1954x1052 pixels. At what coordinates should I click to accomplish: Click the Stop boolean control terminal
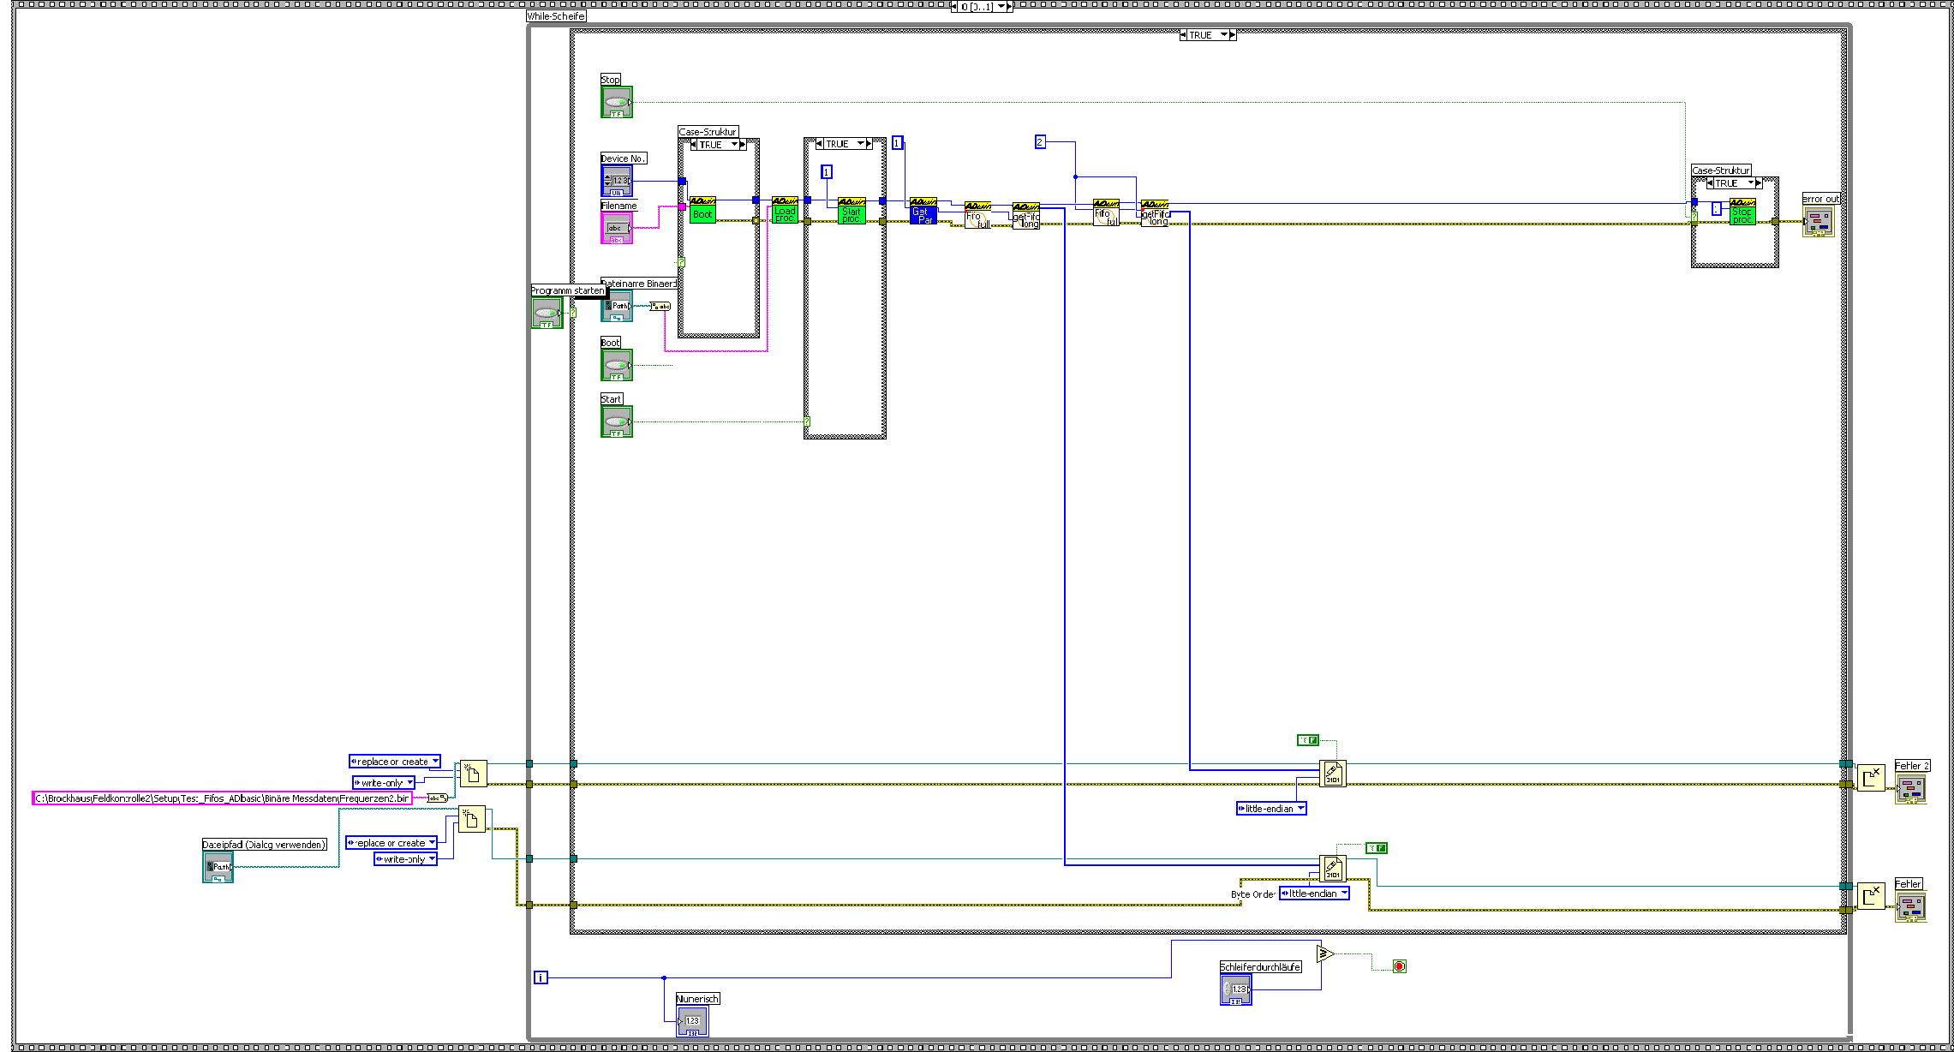point(616,102)
